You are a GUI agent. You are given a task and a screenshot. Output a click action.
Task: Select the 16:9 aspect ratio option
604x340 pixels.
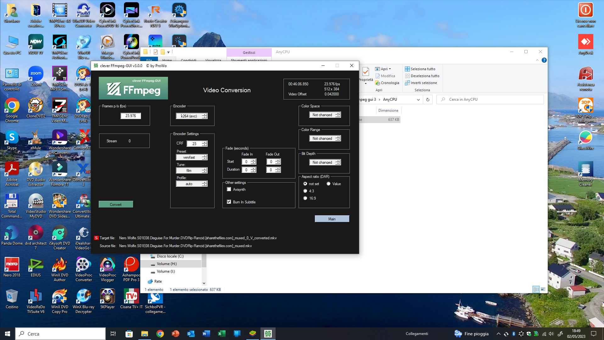click(305, 198)
